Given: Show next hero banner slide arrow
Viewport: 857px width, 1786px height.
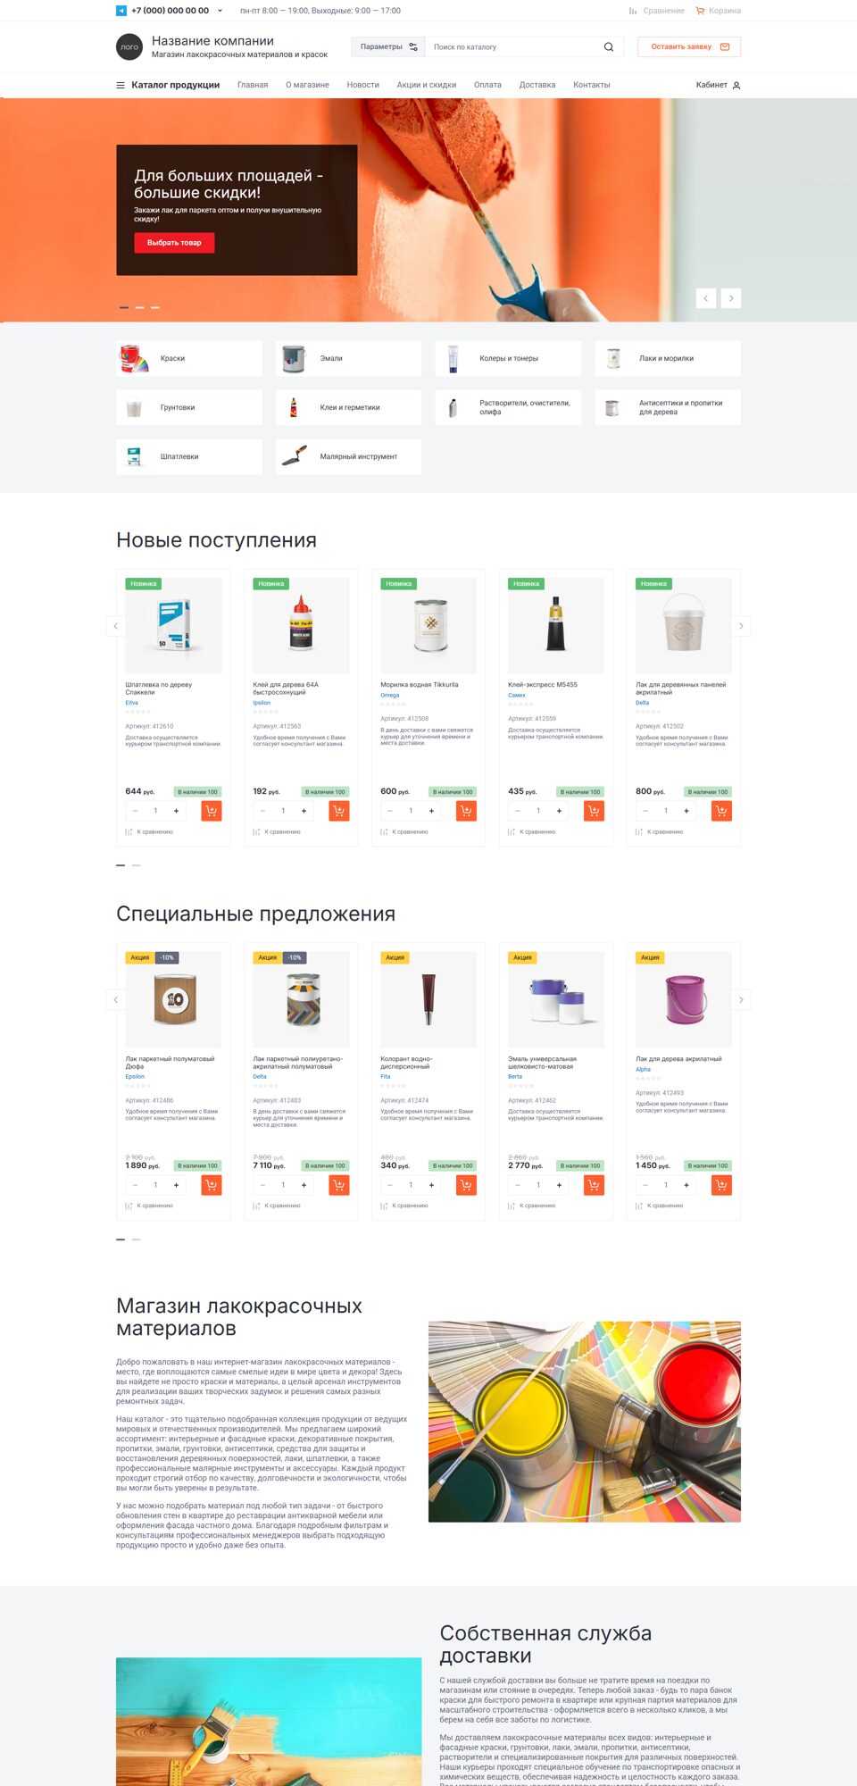Looking at the screenshot, I should (x=731, y=298).
